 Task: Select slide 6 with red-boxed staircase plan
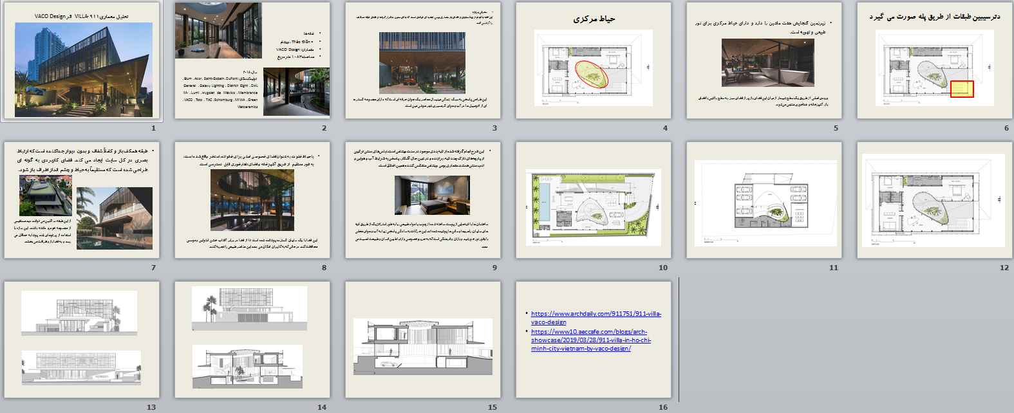(x=935, y=61)
